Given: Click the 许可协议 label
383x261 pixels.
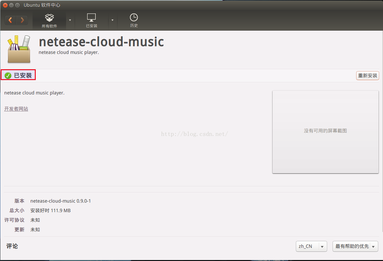Looking at the screenshot, I should tap(14, 220).
